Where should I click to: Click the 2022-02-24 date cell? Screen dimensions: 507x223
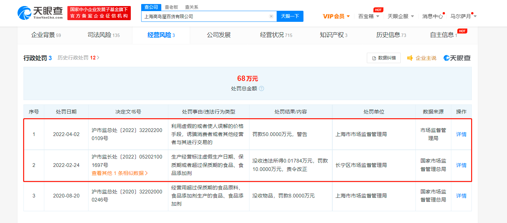pyautogui.click(x=66, y=165)
